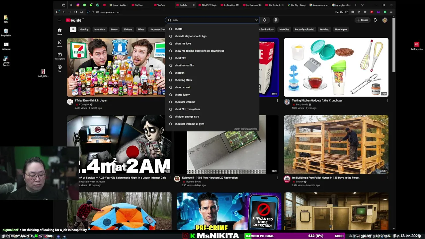Switch to the 'Kita City - Google' browser tab

click(x=297, y=5)
